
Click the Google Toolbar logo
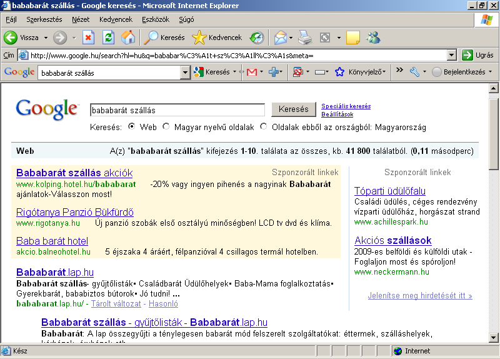(19, 72)
